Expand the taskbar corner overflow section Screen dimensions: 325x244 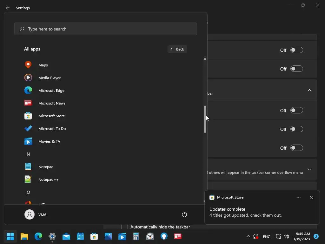(309, 169)
